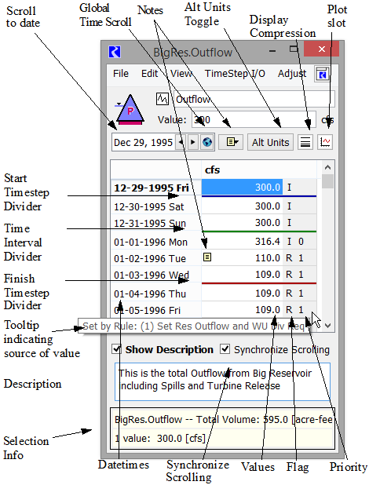Click the Global Time Scroll globe icon
Viewport: 369px width, 485px height.
(207, 142)
